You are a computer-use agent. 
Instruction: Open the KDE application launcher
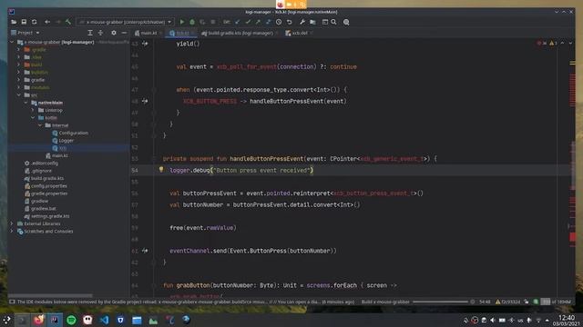pos(6,320)
